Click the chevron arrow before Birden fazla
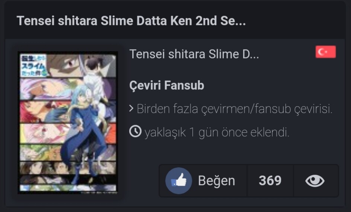The height and width of the screenshot is (212, 351). coord(131,108)
